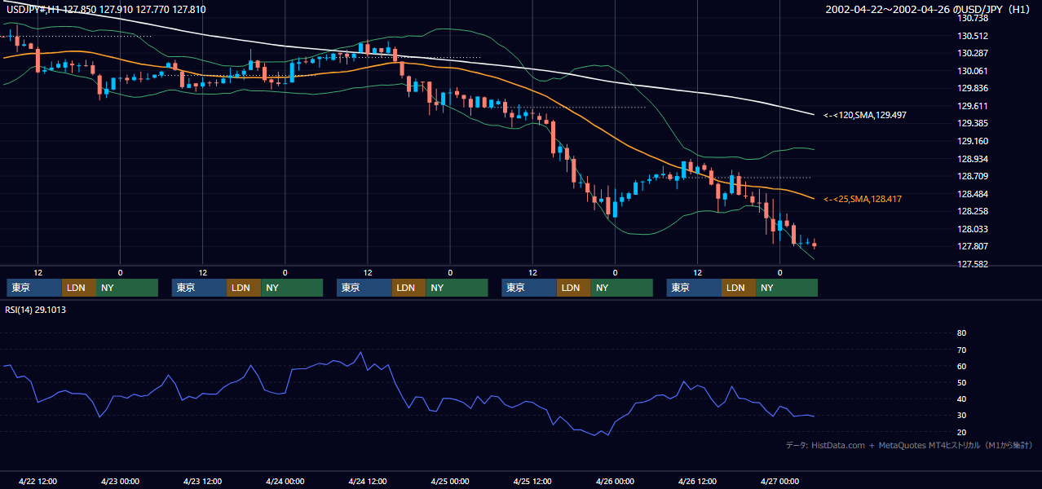Click the rightmost LDN session block
Screen dimensions: 1042x489
[739, 288]
